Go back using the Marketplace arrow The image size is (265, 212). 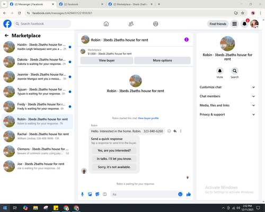click(6, 36)
